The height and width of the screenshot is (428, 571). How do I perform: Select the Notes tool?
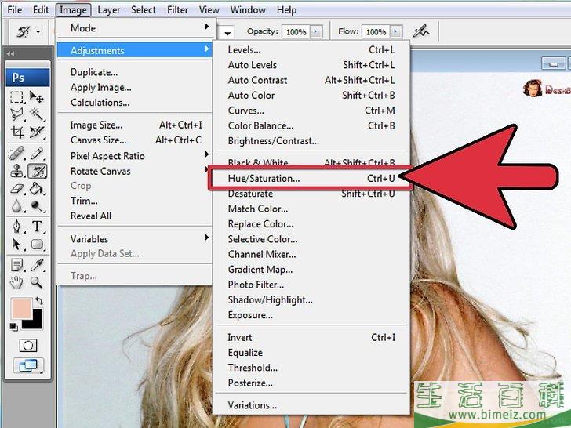[16, 265]
